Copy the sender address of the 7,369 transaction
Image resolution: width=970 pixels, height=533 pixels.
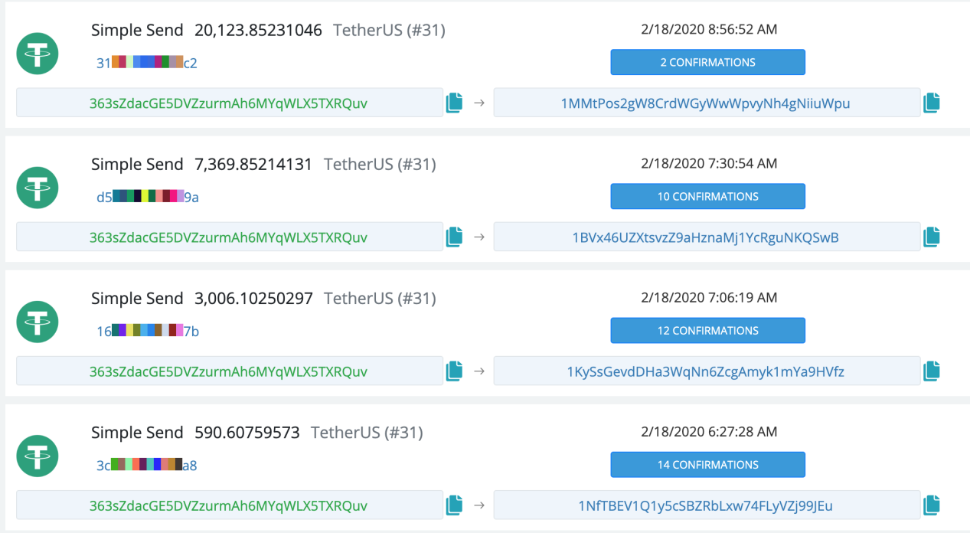[453, 236]
